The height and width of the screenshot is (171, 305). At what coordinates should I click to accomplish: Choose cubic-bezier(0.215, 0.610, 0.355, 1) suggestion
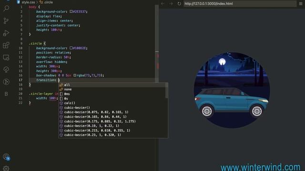[112, 131]
